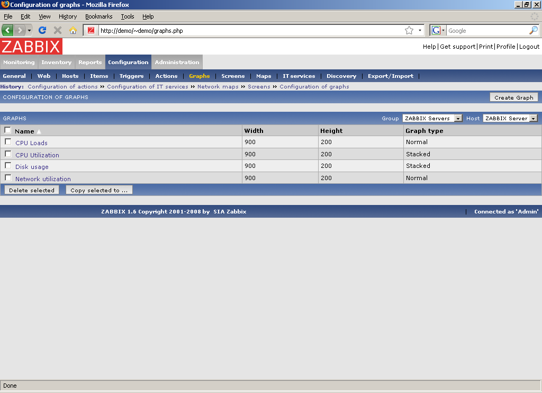Open Configuration of actions history link
The height and width of the screenshot is (393, 542).
tap(62, 86)
